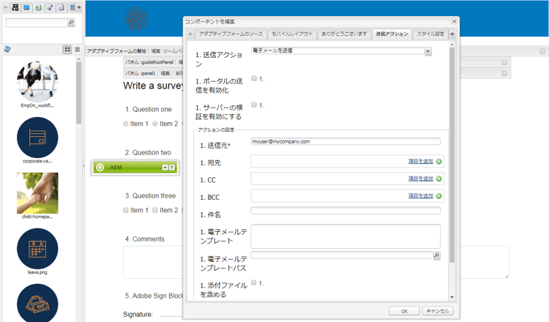
Task: Switch to the モバイルレイアウト tab
Action: pyautogui.click(x=292, y=34)
